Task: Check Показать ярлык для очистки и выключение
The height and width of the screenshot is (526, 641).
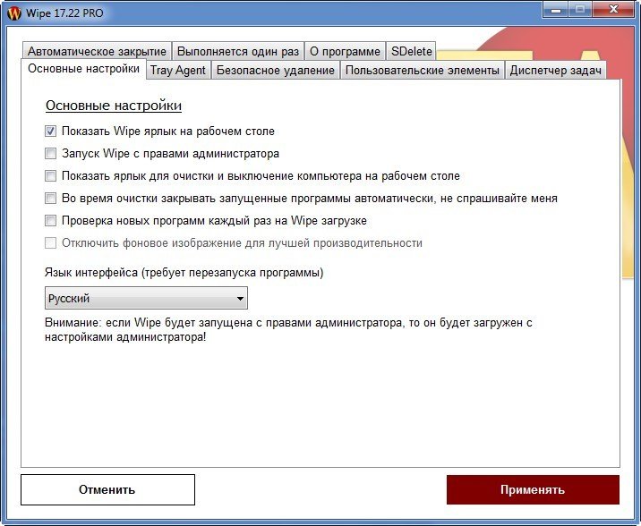Action: click(x=50, y=176)
